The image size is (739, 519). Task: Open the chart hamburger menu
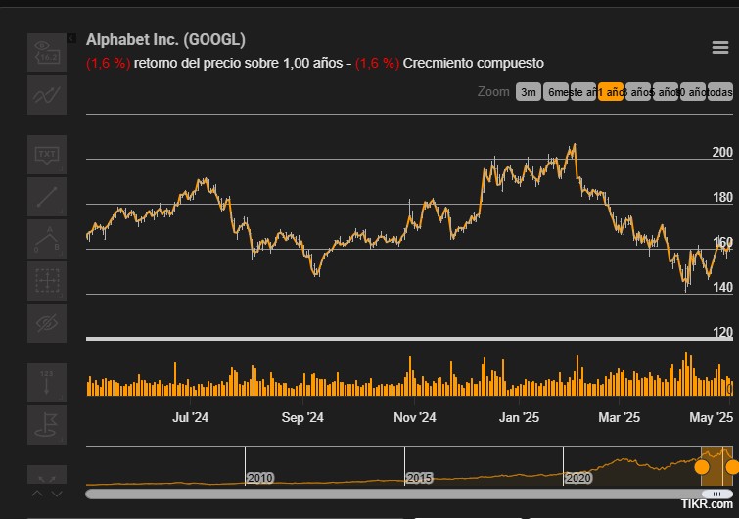[719, 49]
